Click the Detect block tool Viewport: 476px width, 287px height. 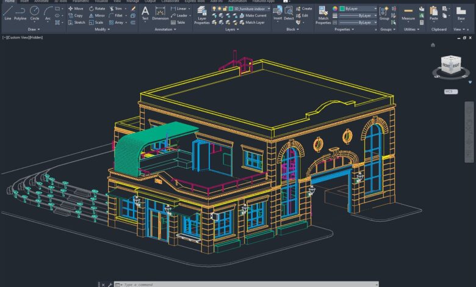click(289, 13)
